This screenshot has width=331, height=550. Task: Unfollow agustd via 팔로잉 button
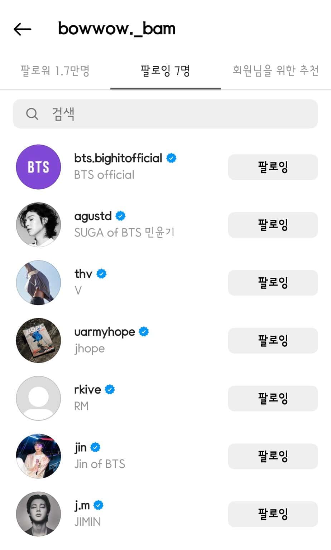point(273,225)
